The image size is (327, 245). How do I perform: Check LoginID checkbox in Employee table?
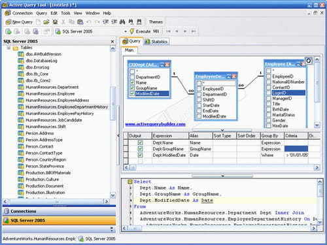click(x=269, y=93)
